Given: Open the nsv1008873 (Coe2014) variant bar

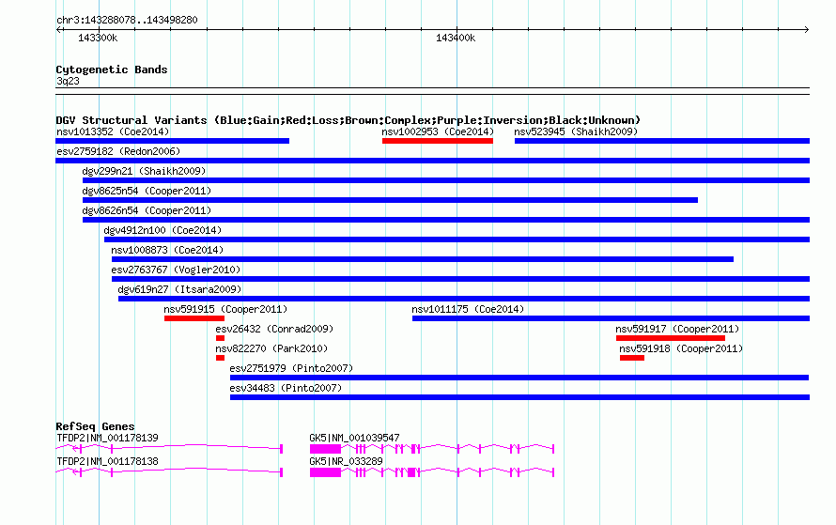Looking at the screenshot, I should click(423, 259).
